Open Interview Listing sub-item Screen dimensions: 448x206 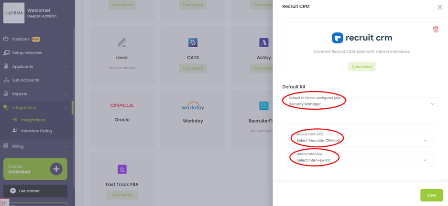point(36,131)
